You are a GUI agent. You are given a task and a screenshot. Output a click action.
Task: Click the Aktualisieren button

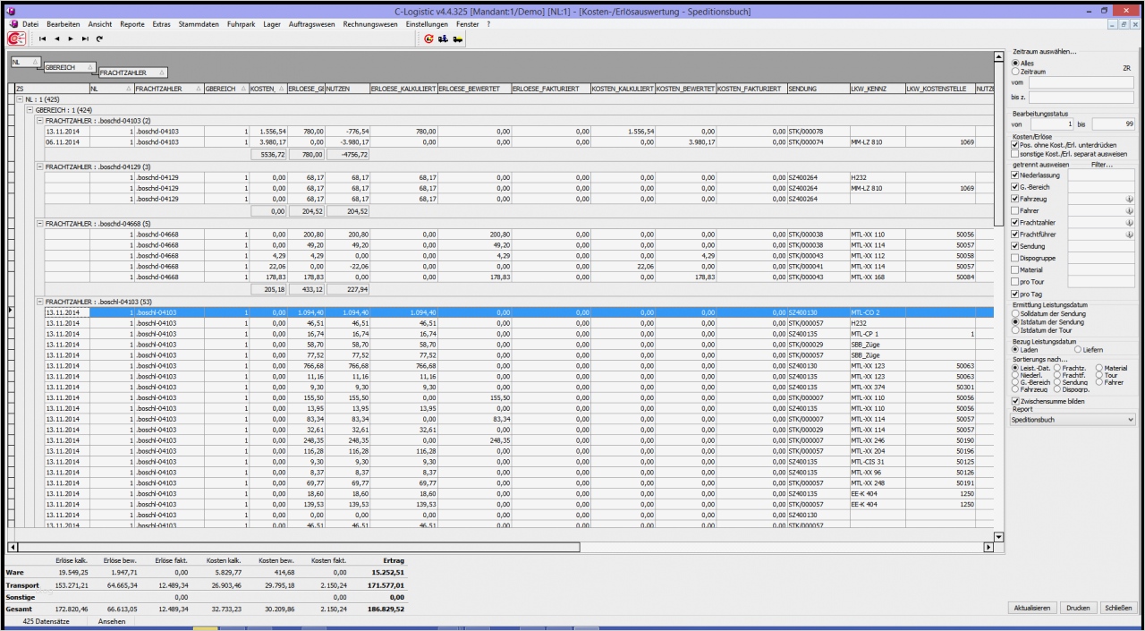click(x=1031, y=608)
